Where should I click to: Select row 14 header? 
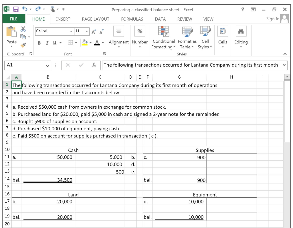coord(7,179)
